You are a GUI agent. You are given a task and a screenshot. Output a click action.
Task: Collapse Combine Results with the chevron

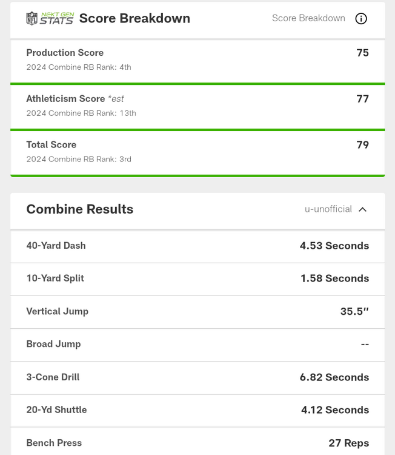363,209
